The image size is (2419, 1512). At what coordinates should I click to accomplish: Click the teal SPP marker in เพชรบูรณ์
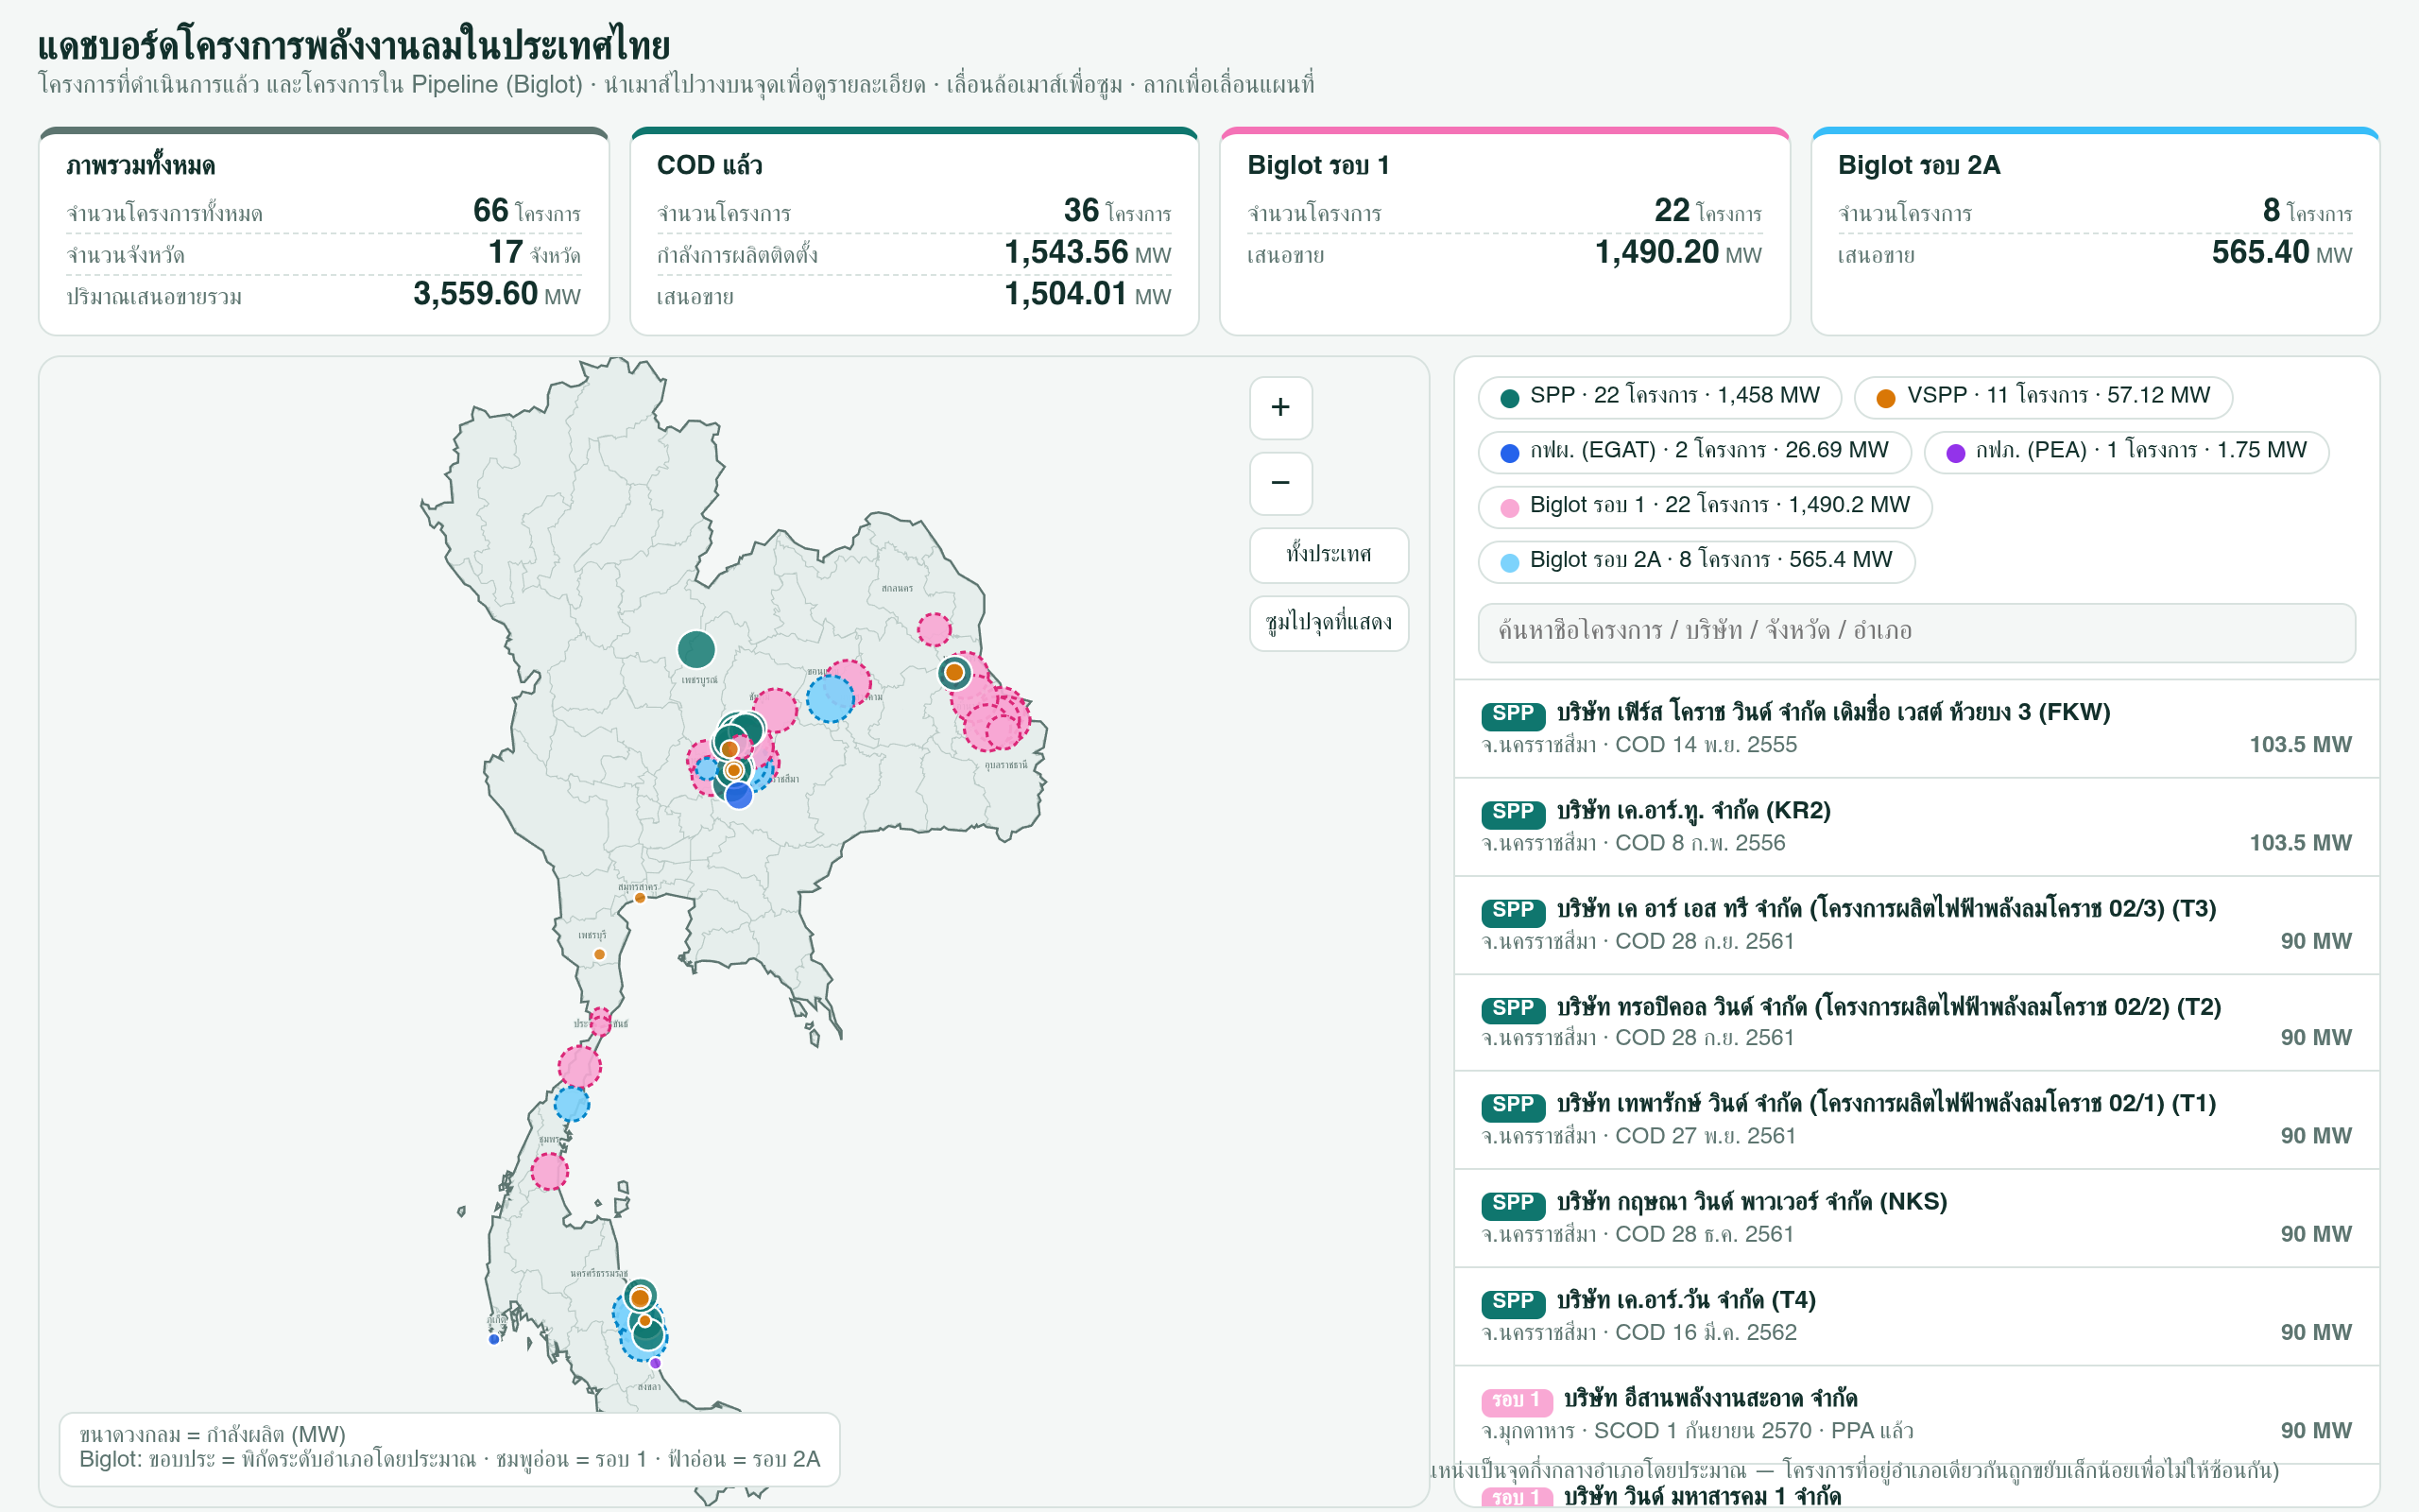point(695,650)
